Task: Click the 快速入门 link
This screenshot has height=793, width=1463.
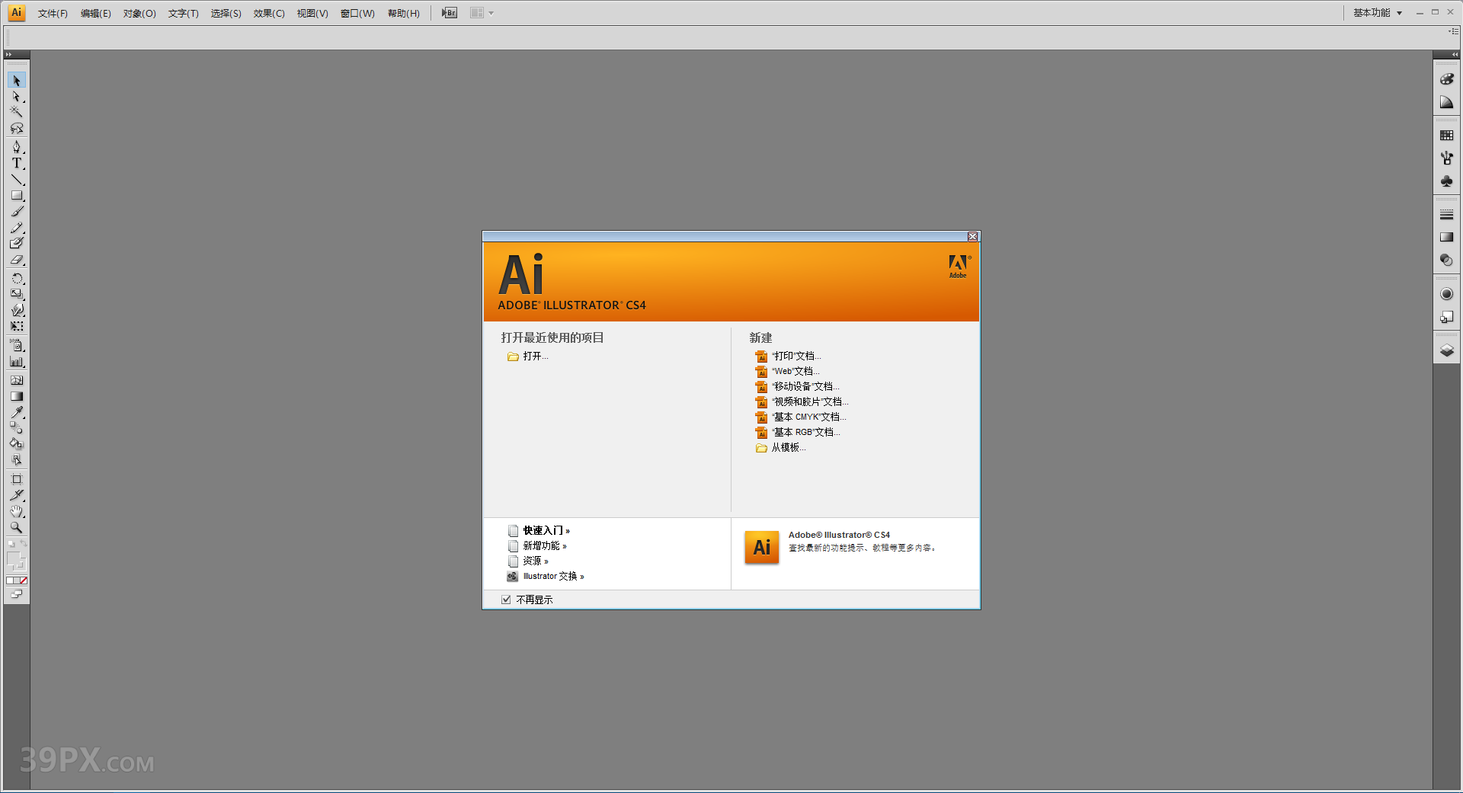Action: [543, 530]
